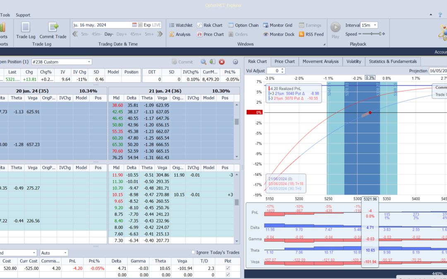Screen dimensions: 447x279
Task: Open the Trade Log
Action: point(26,31)
